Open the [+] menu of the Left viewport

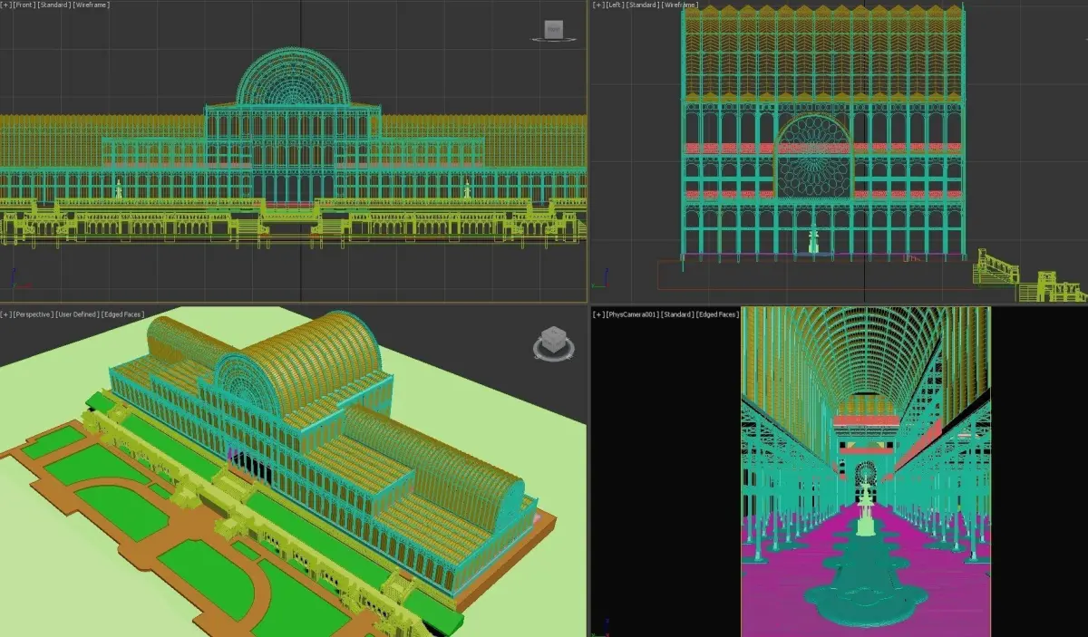point(598,5)
